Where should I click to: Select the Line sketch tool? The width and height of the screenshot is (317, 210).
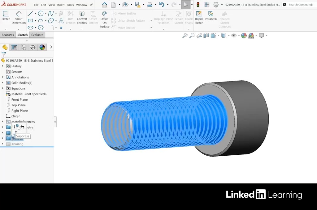(30, 14)
